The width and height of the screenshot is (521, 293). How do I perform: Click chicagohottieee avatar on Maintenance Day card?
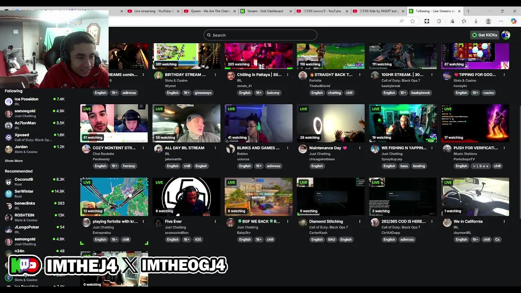click(x=302, y=149)
